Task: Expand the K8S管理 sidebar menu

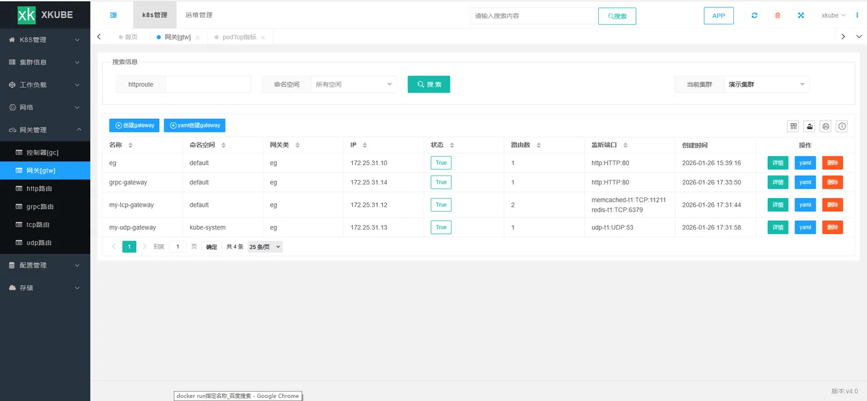Action: [45, 40]
